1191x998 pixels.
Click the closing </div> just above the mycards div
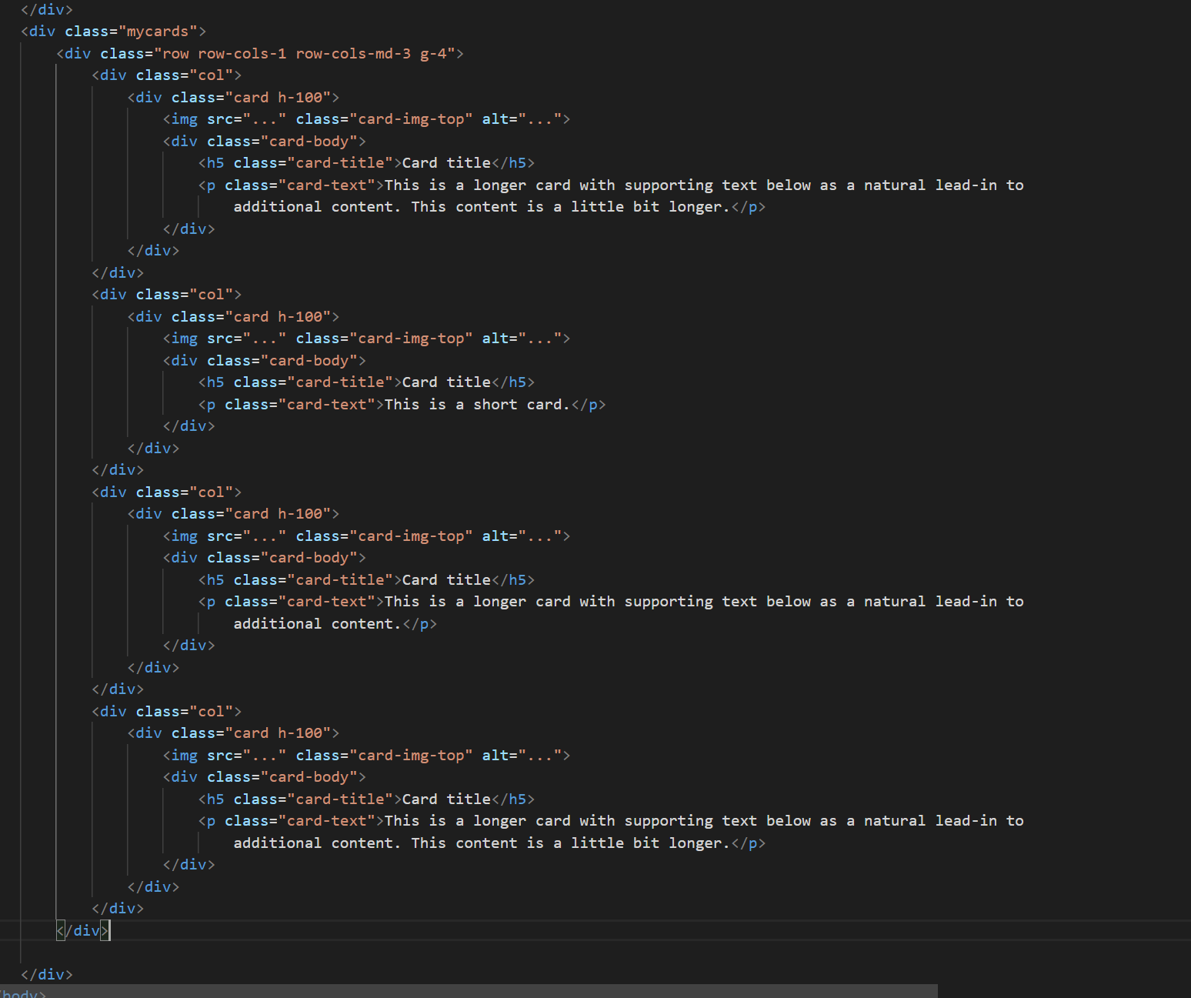[x=47, y=10]
